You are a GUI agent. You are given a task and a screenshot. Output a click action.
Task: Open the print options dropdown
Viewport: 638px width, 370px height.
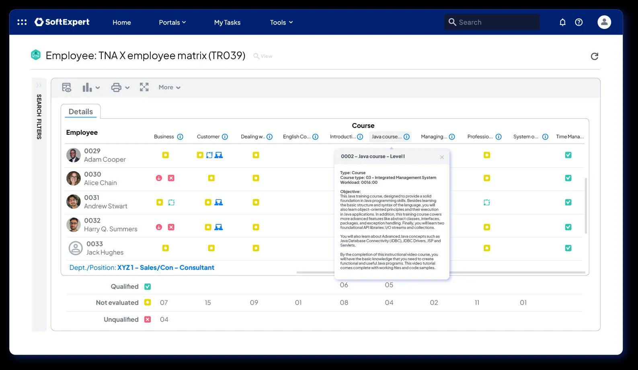coord(120,87)
